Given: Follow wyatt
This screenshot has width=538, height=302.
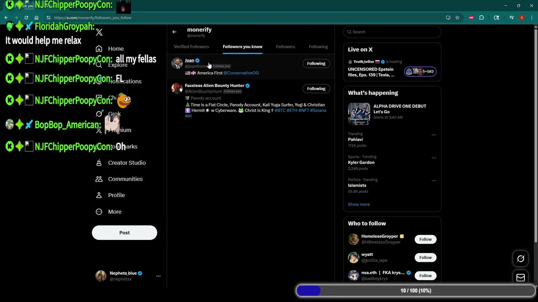Looking at the screenshot, I should [425, 258].
